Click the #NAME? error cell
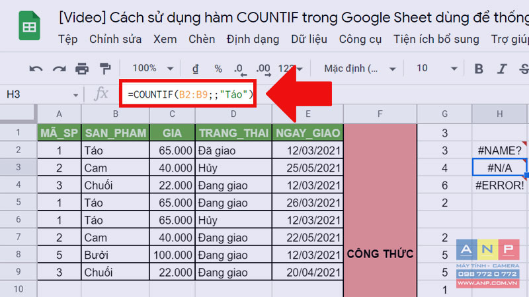The image size is (529, 297). 500,150
